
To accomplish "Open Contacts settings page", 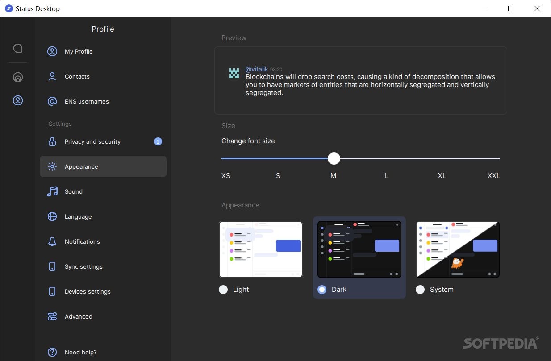I will (x=103, y=76).
